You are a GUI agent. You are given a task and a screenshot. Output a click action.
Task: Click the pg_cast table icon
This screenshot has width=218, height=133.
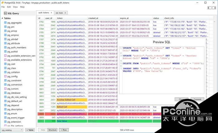[x=5, y=64]
